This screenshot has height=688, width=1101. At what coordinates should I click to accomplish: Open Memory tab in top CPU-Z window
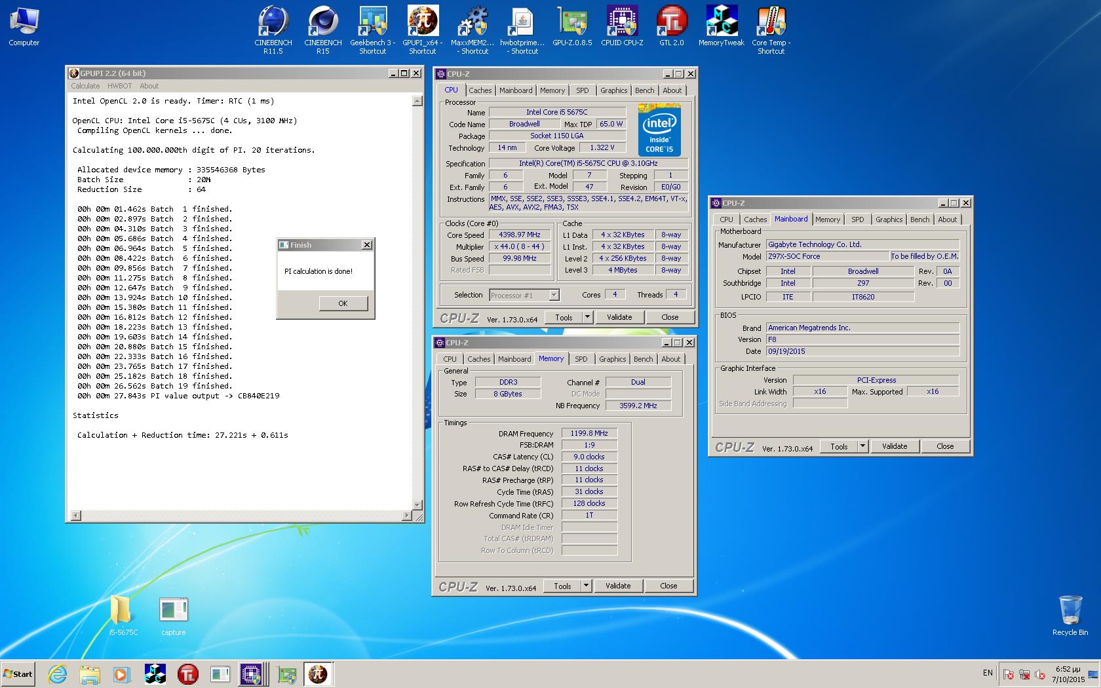click(x=552, y=90)
